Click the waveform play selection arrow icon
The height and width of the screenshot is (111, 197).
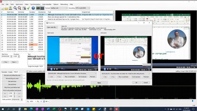tap(41, 101)
